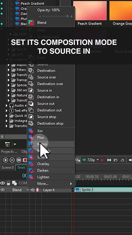The image size is (132, 235).
Task: Click the T icon for Text effects
Action: tap(11, 111)
